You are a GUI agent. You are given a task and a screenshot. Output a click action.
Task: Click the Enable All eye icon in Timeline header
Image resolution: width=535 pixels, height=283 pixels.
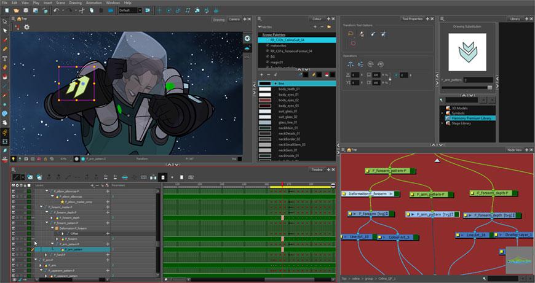point(14,185)
